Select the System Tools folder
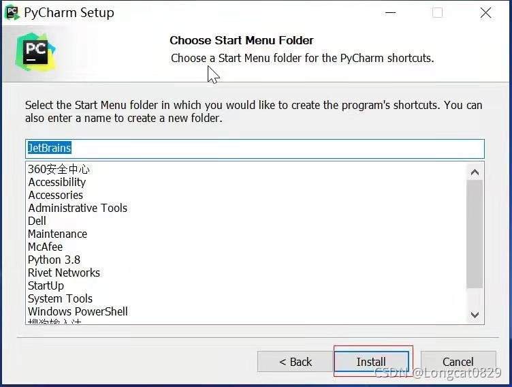This screenshot has width=512, height=387. (x=60, y=298)
